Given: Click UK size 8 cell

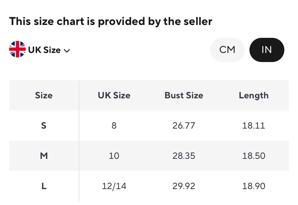Looking at the screenshot, I should pos(114,125).
